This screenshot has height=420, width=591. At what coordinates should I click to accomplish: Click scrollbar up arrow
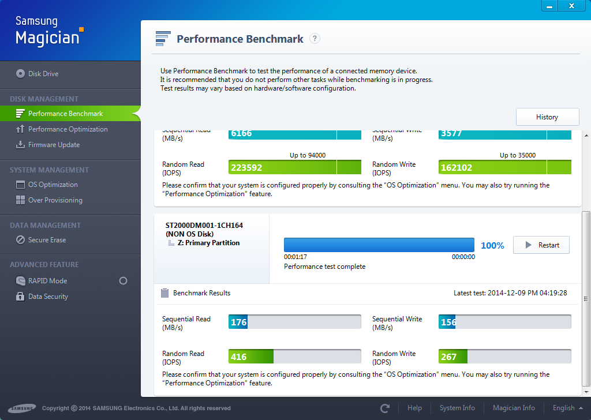coord(586,135)
